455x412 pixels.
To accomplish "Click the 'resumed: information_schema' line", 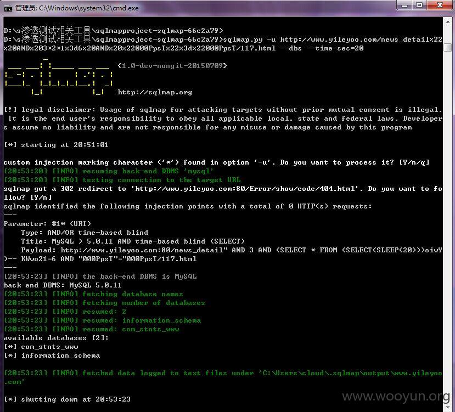I will [102, 320].
